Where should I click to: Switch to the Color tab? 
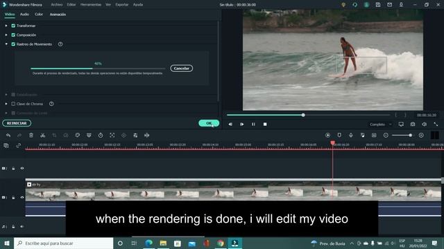pos(39,15)
